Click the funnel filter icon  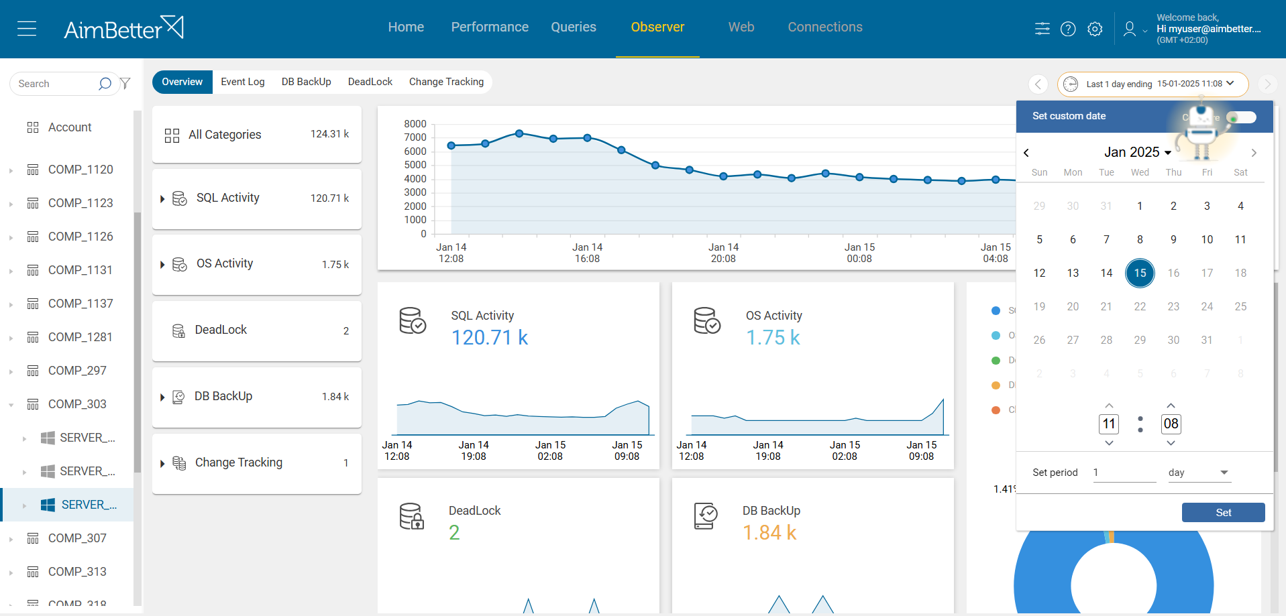(x=125, y=84)
